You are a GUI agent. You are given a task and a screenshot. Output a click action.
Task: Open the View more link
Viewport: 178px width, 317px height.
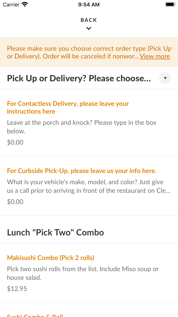(155, 56)
